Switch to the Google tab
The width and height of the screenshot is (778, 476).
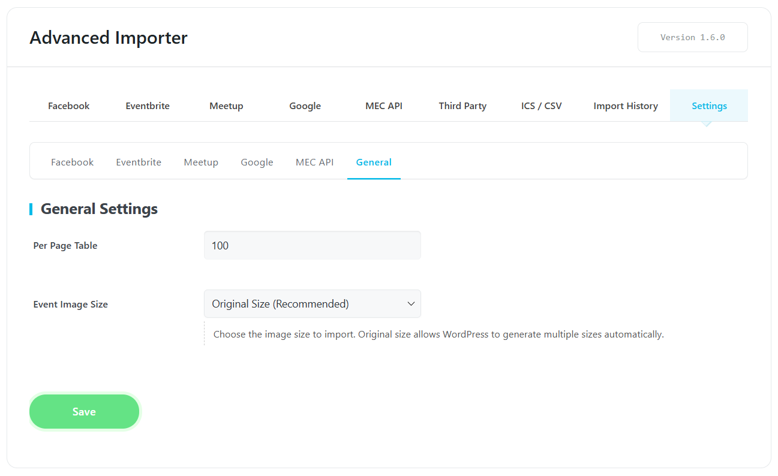(305, 106)
